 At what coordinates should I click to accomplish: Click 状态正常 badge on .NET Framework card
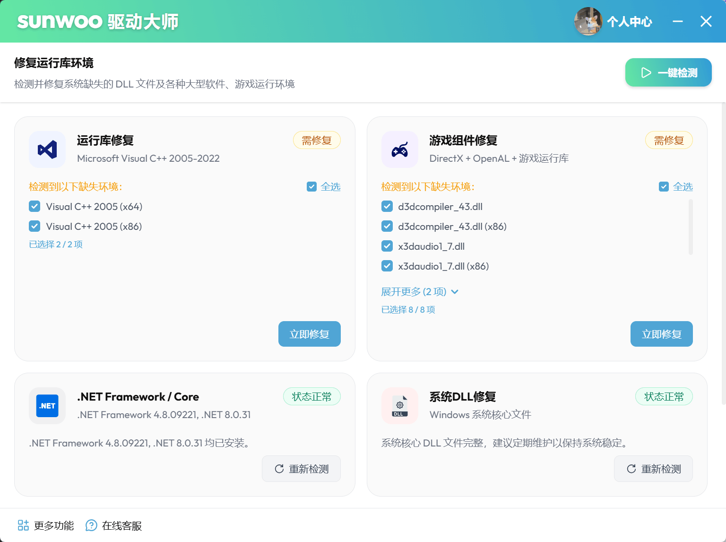[x=312, y=396]
